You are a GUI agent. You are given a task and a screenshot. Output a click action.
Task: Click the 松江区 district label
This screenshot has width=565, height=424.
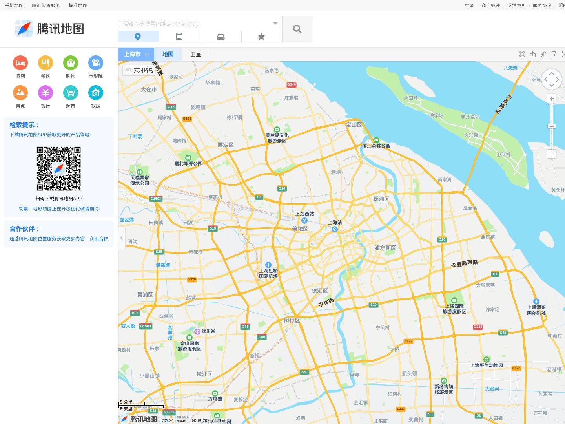pos(204,374)
